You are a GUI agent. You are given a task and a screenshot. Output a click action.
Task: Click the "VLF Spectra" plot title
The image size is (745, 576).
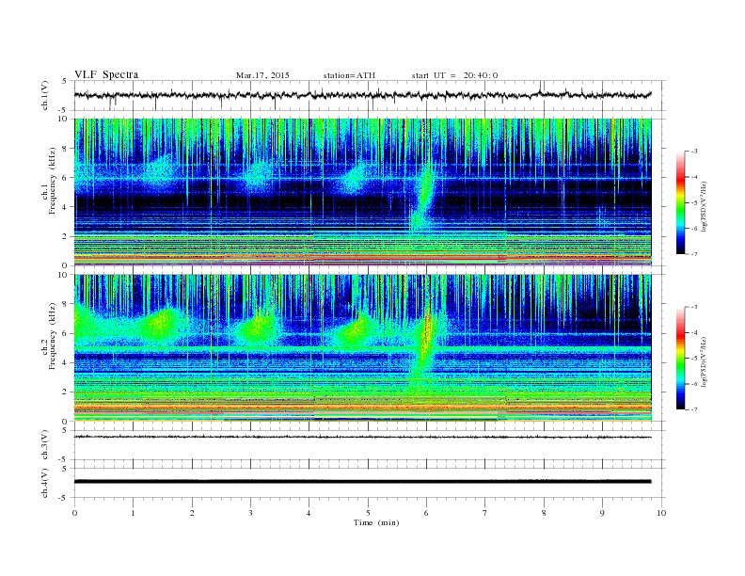pos(106,74)
